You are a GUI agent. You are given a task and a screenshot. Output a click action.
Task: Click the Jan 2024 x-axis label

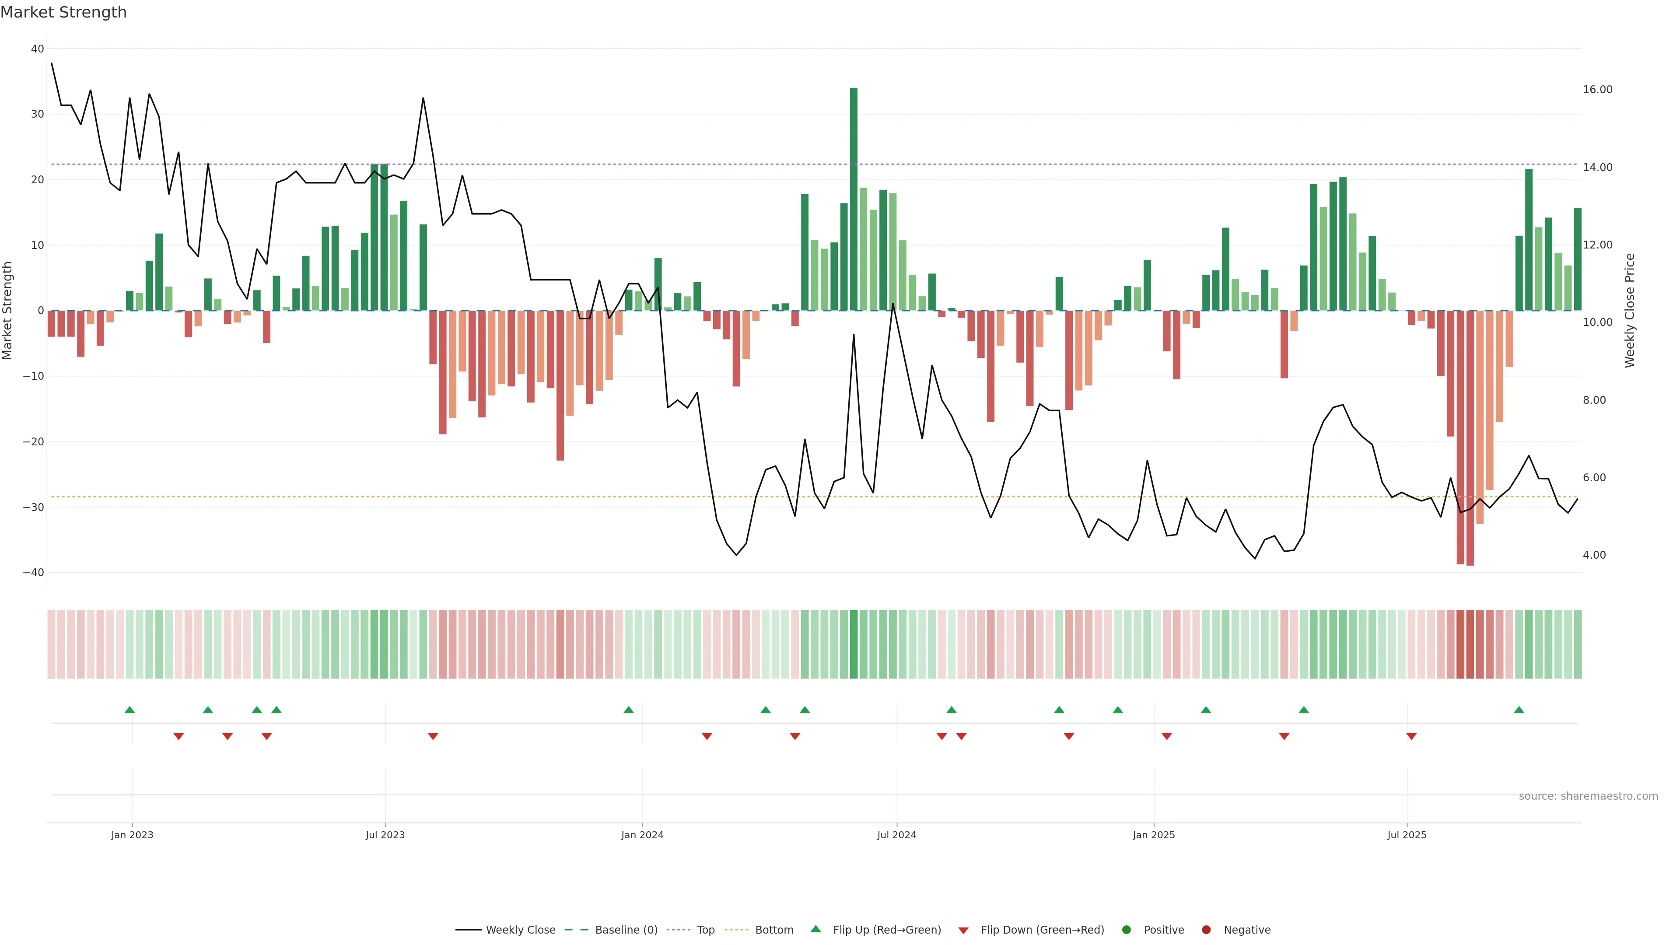[642, 835]
